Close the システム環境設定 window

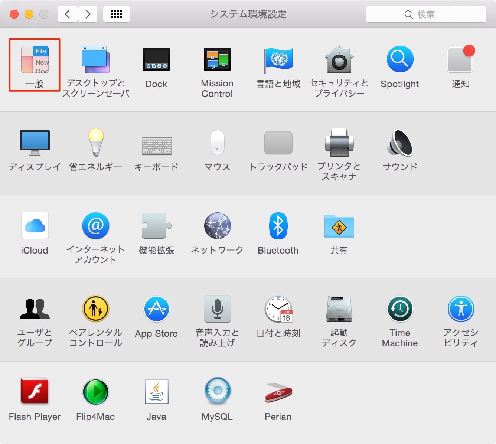pyautogui.click(x=14, y=14)
